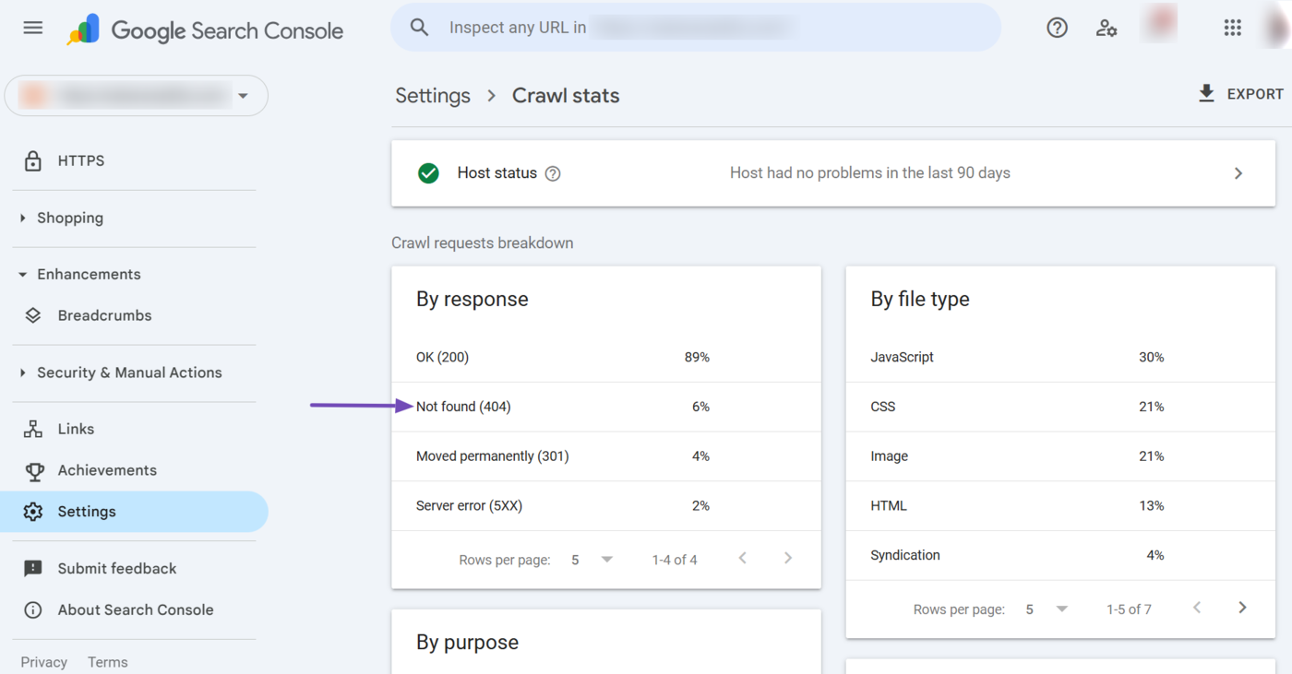Click the Submit feedback icon
This screenshot has width=1292, height=674.
click(33, 568)
